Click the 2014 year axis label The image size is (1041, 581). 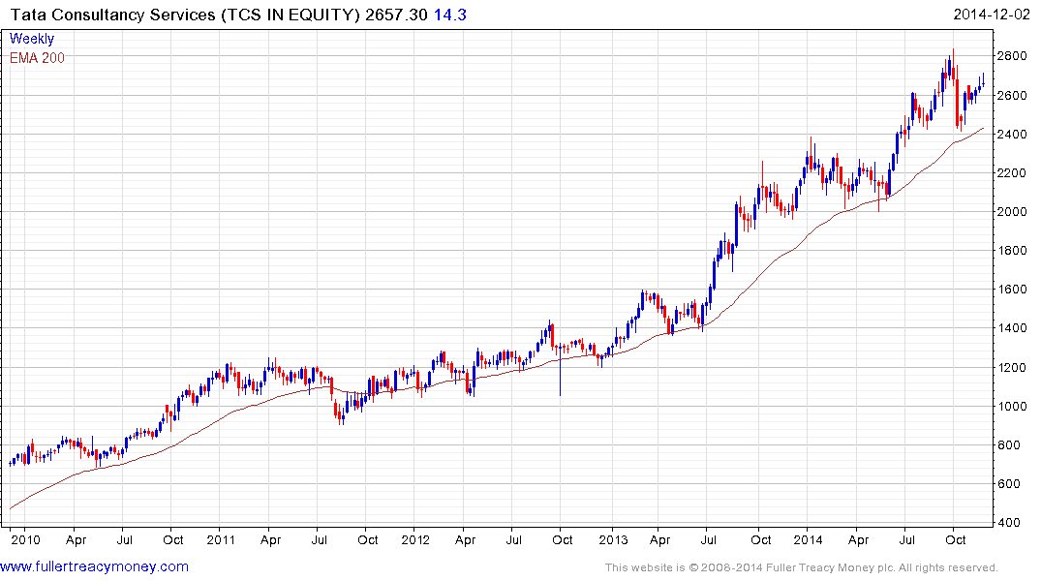point(808,539)
